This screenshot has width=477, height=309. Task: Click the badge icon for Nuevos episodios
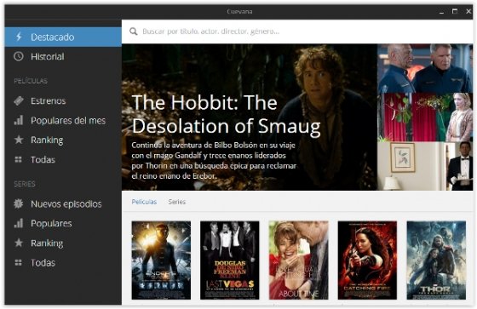[18, 203]
